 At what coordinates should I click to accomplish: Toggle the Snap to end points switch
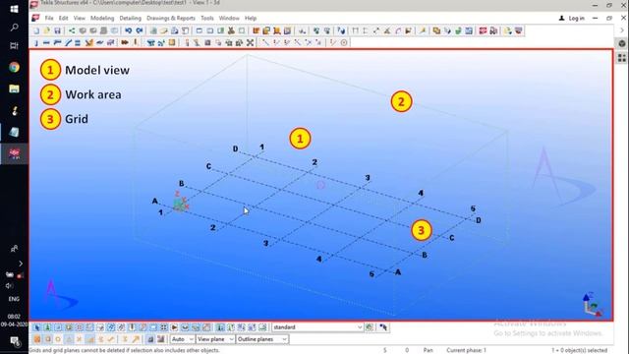point(47,339)
